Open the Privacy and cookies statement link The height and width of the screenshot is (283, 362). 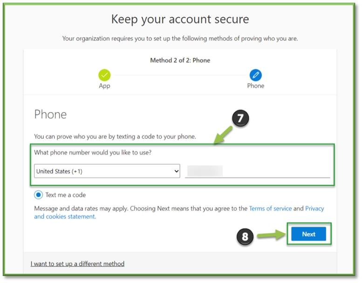click(x=179, y=212)
